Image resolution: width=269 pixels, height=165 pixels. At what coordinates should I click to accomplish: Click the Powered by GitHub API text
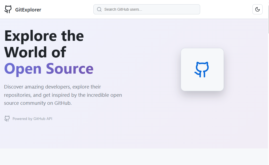(x=32, y=119)
